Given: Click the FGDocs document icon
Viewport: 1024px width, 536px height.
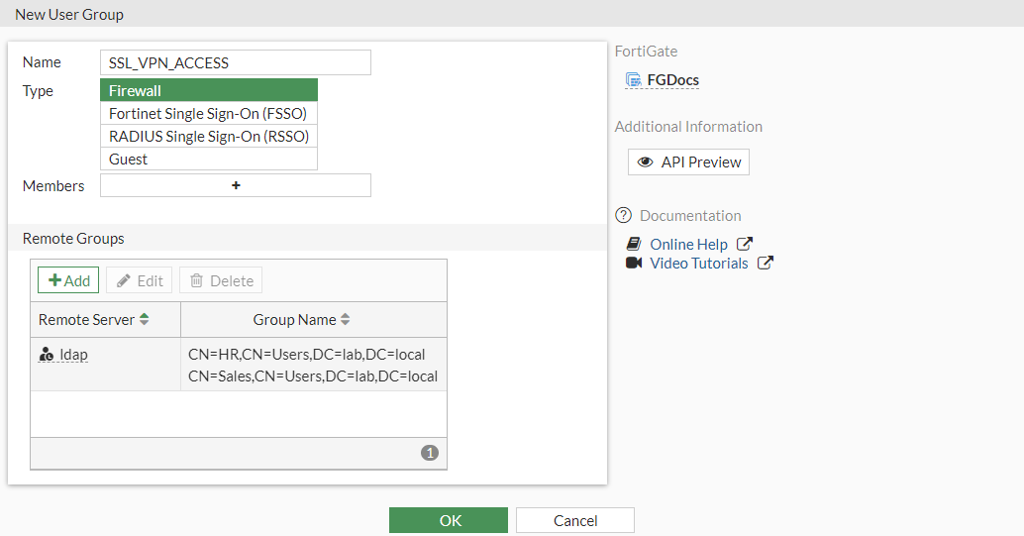Looking at the screenshot, I should click(x=634, y=80).
